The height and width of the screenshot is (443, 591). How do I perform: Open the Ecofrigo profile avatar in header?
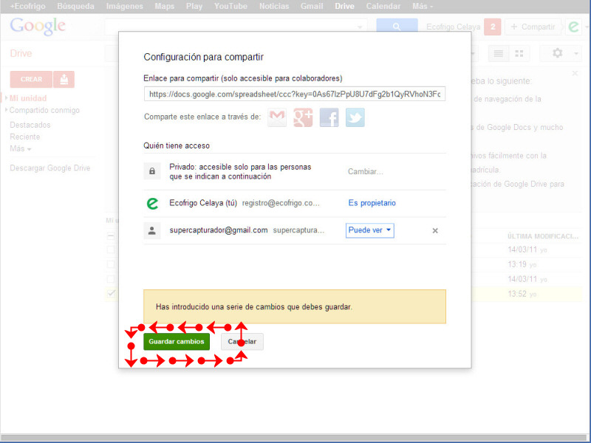coord(574,27)
